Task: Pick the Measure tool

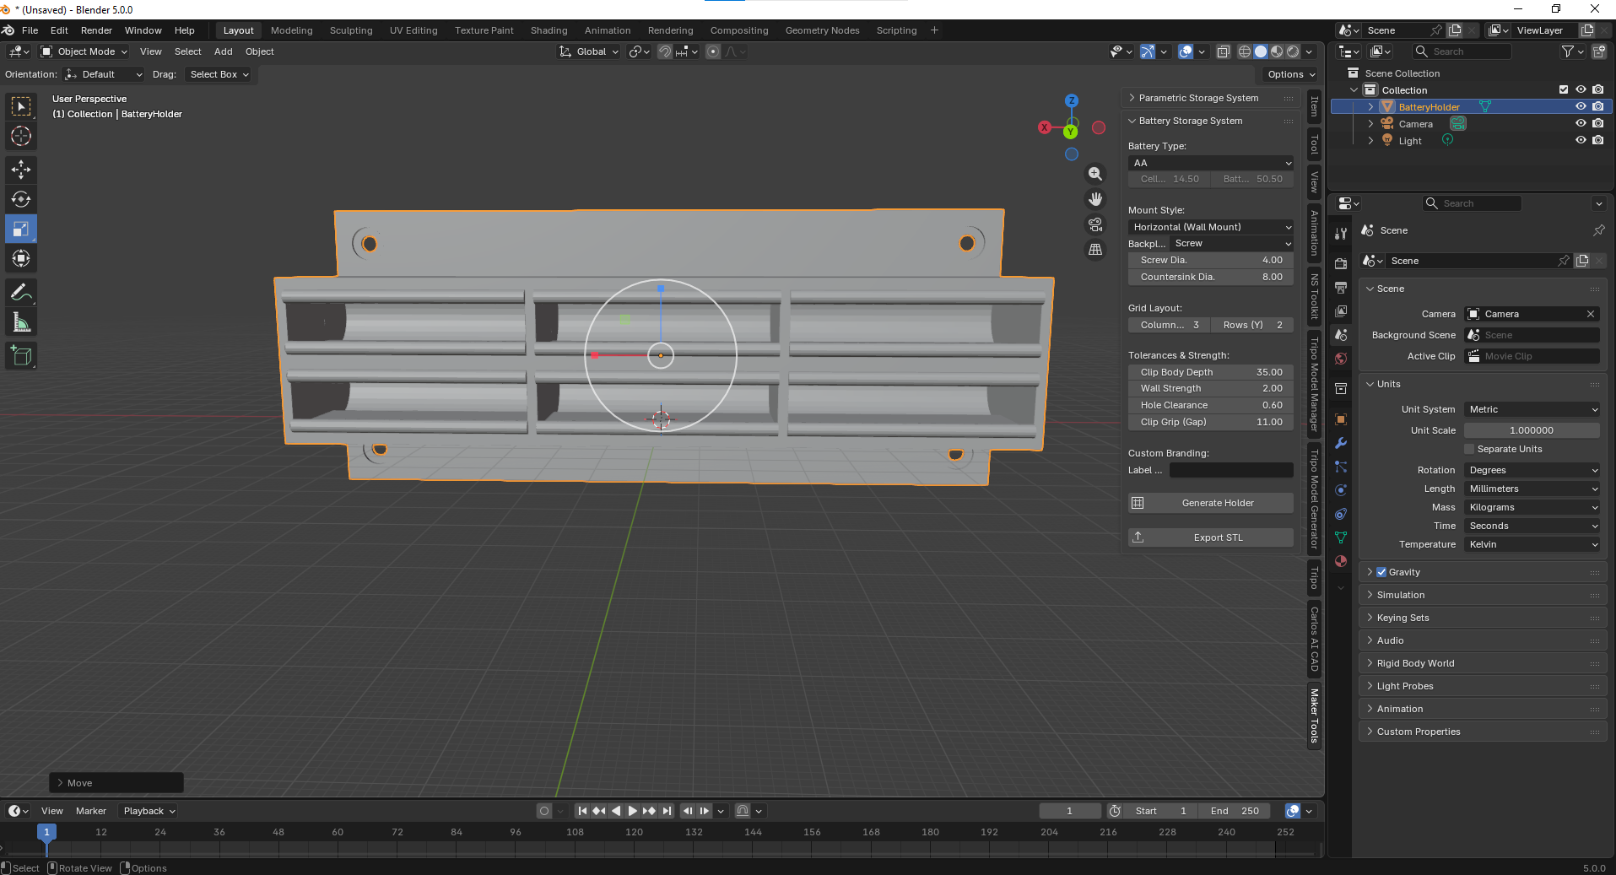Action: click(x=21, y=321)
